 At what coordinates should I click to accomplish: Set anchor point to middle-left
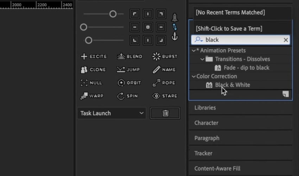tap(135, 27)
